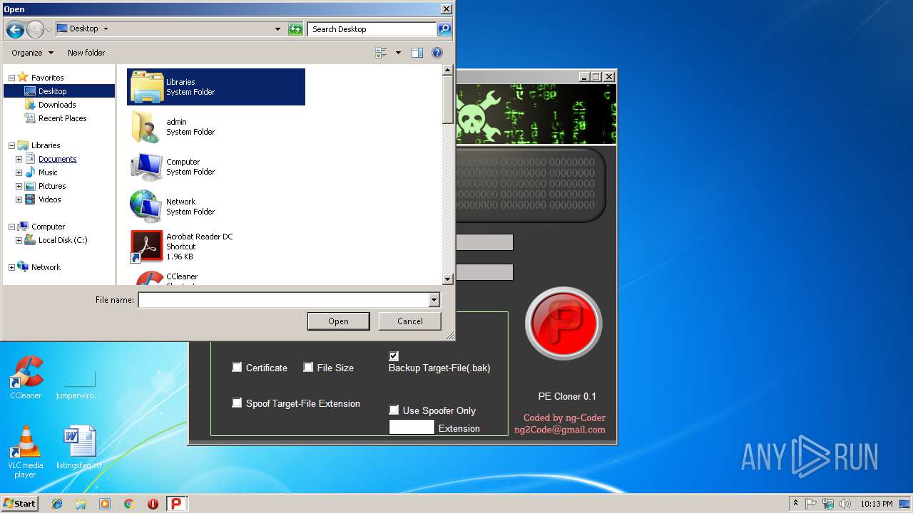Viewport: 913px width, 513px height.
Task: Select the Libraries system folder icon
Action: click(147, 87)
